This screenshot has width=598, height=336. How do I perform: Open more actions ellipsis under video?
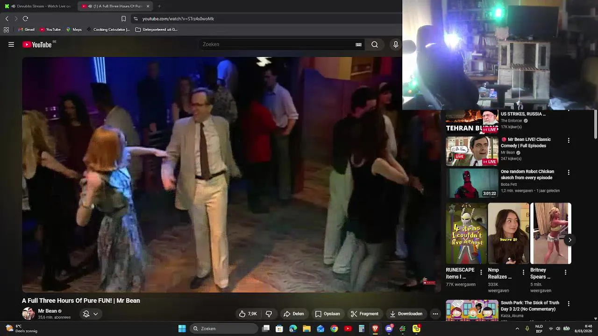point(435,314)
